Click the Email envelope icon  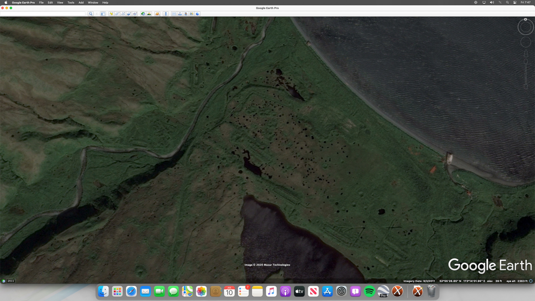[x=174, y=14]
